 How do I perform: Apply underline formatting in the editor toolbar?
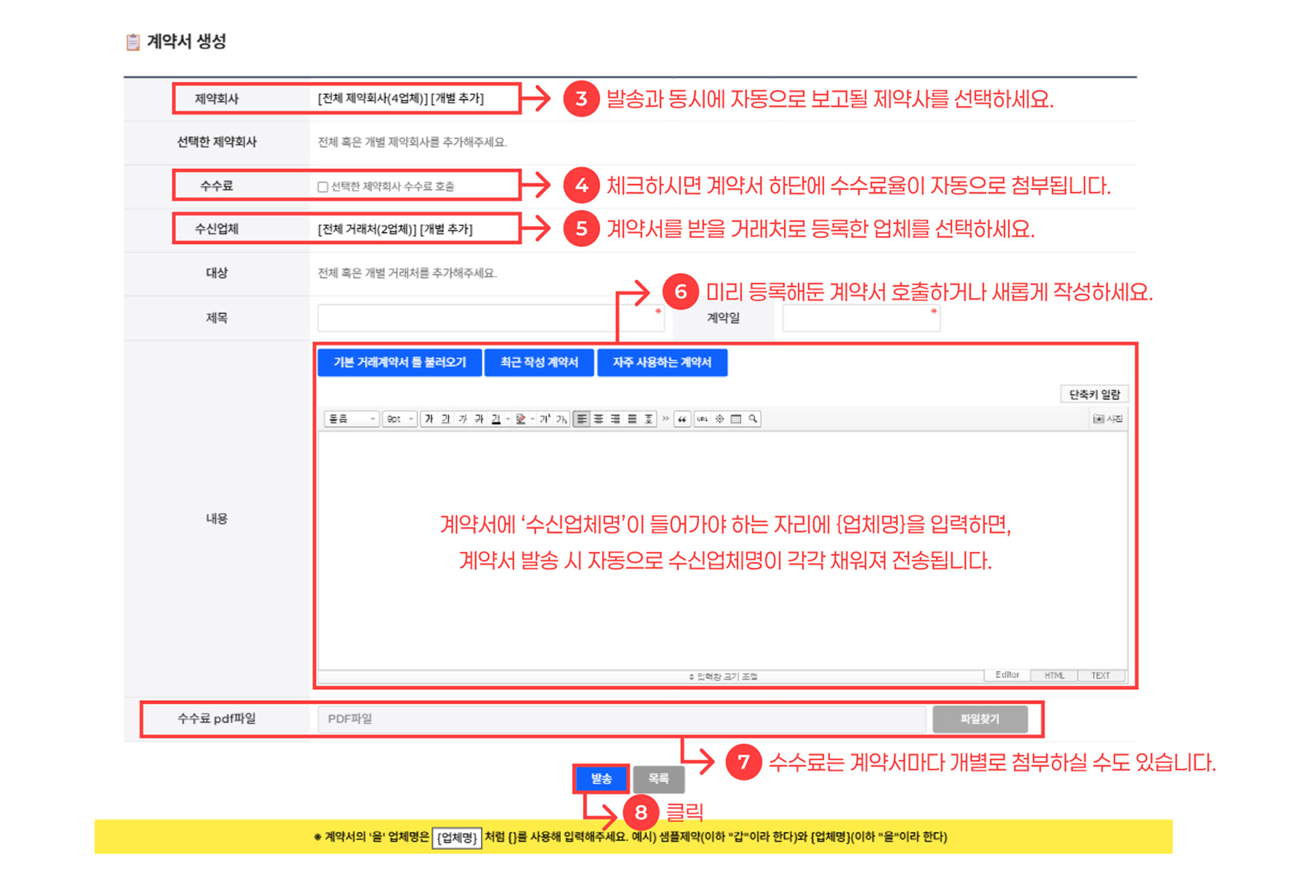pos(446,419)
